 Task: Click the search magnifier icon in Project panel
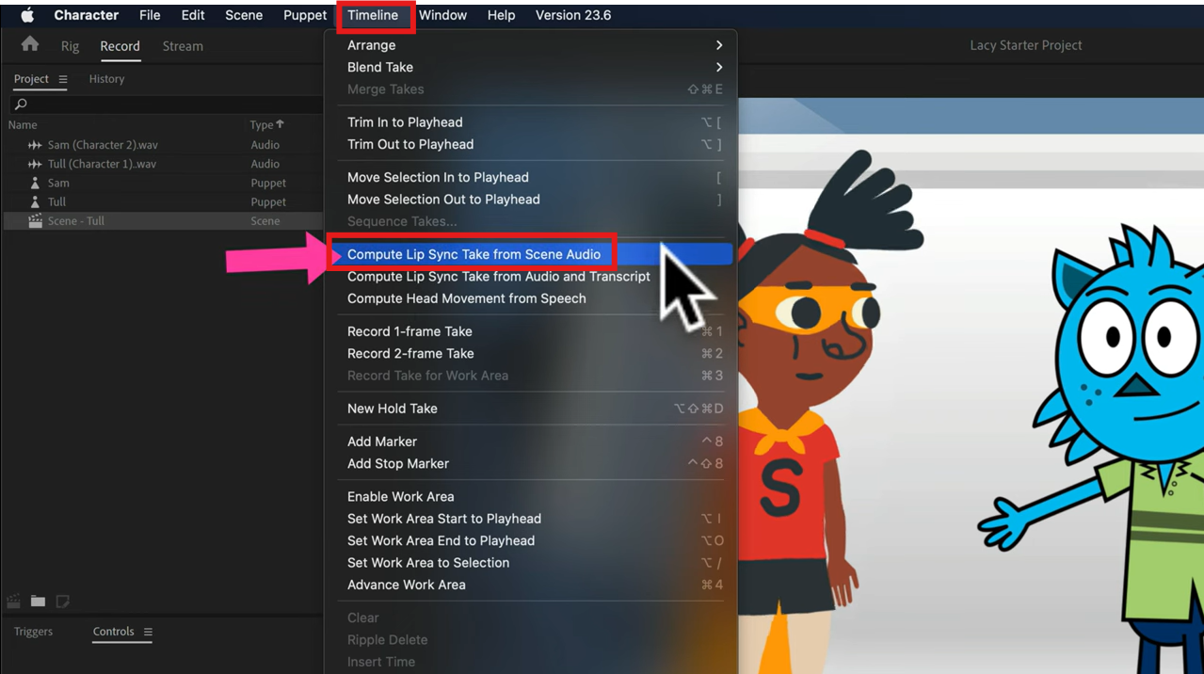pyautogui.click(x=21, y=104)
